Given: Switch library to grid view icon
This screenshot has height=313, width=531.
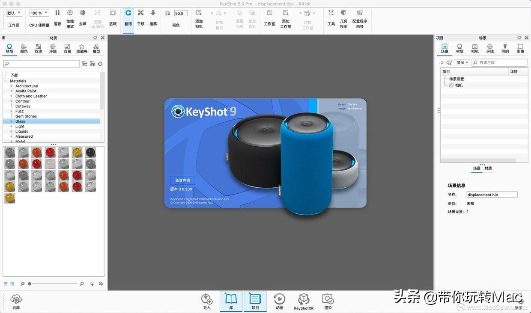Looking at the screenshot, I should [x=12, y=283].
